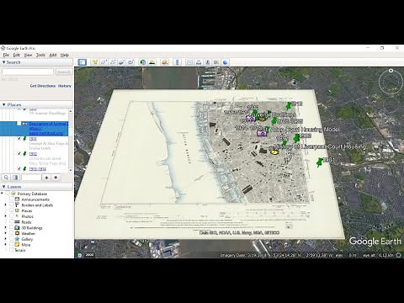Click the Places panel search magnifier icon

click(x=6, y=178)
